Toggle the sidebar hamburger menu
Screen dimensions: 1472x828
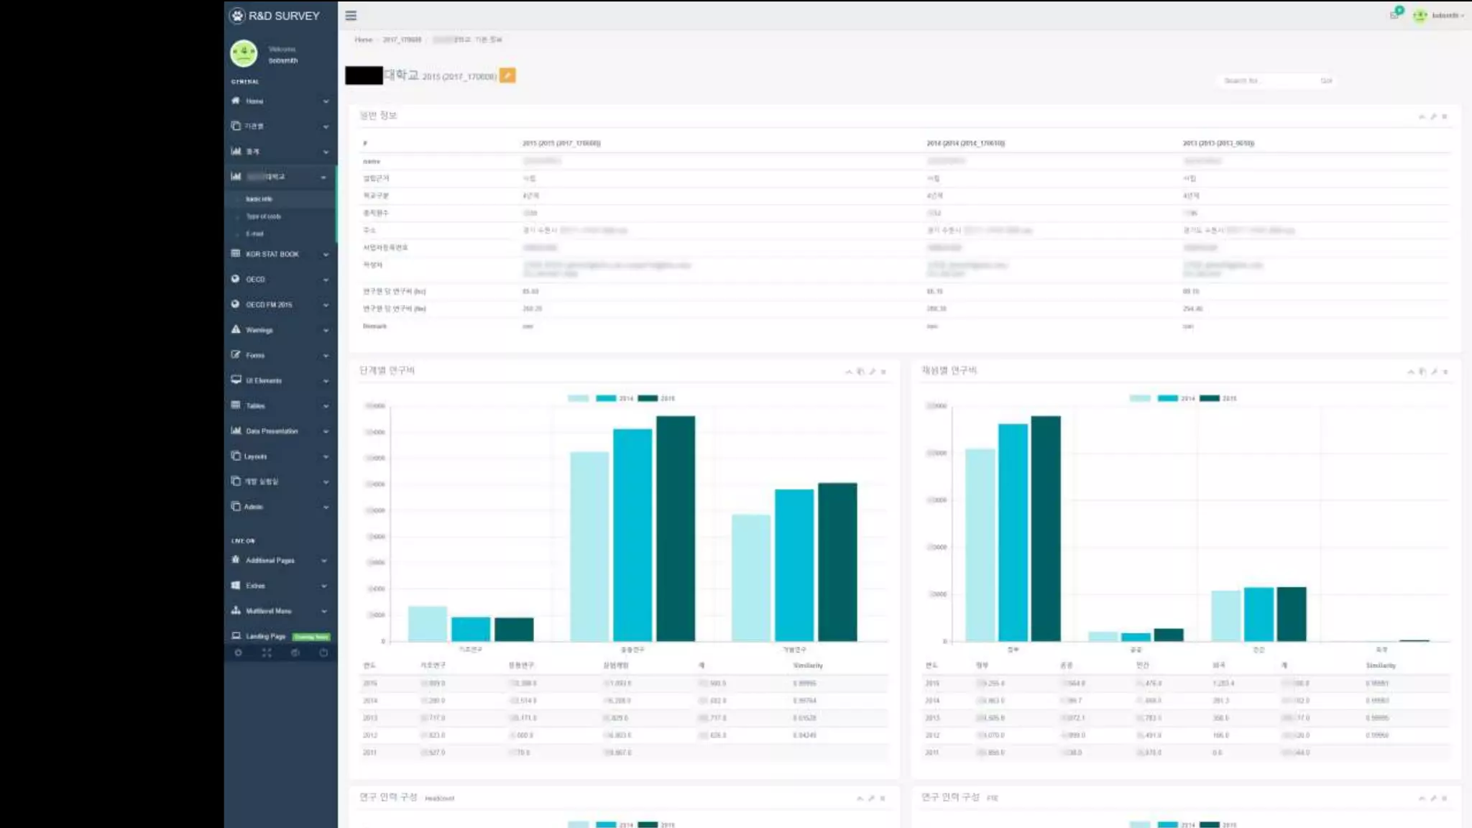(351, 15)
